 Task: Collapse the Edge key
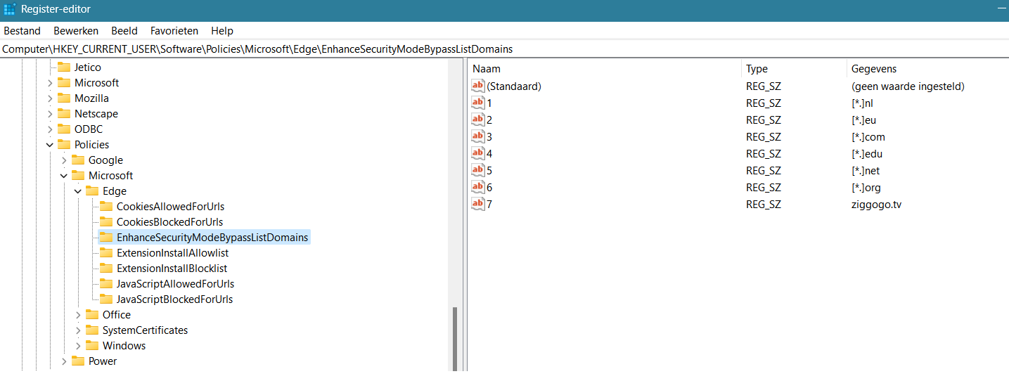click(x=78, y=191)
